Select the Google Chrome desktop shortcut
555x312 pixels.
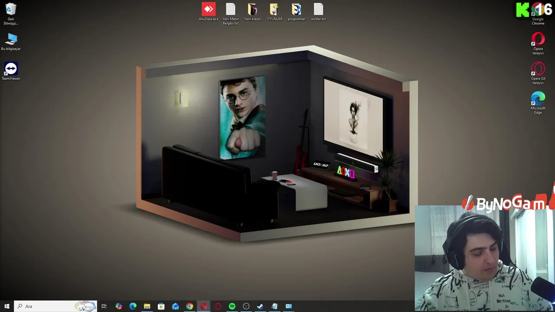pos(538,14)
